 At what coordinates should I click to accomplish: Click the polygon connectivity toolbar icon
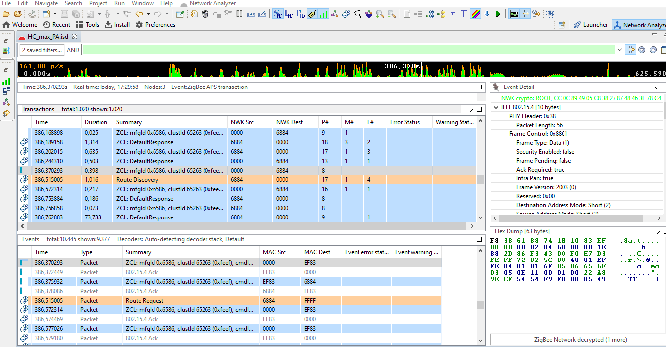tap(358, 14)
